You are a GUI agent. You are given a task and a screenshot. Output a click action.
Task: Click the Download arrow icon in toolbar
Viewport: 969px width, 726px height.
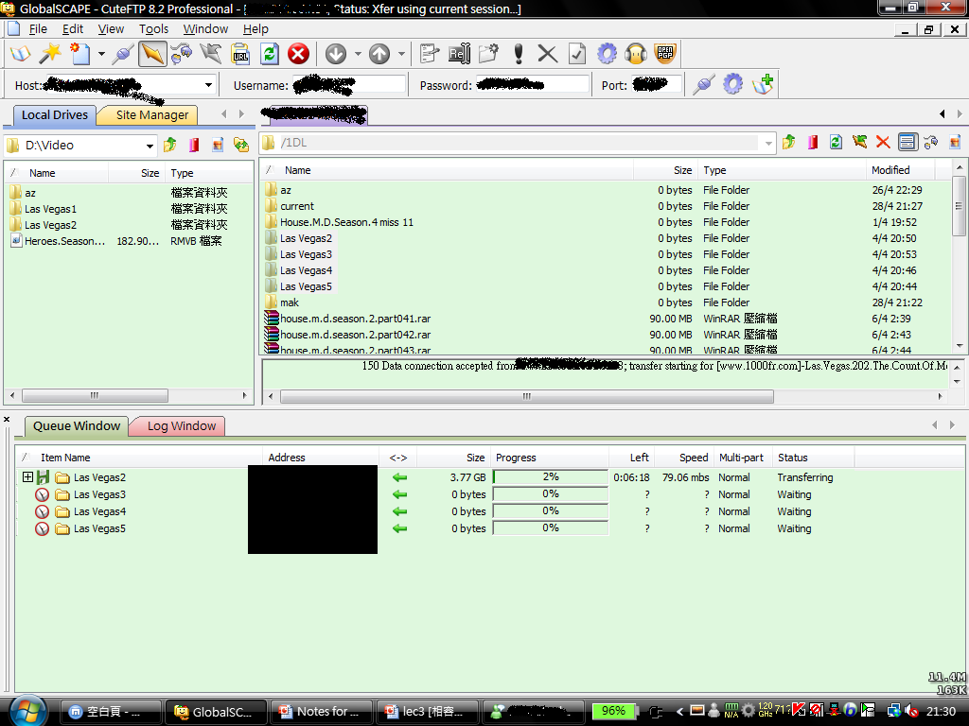pyautogui.click(x=335, y=54)
